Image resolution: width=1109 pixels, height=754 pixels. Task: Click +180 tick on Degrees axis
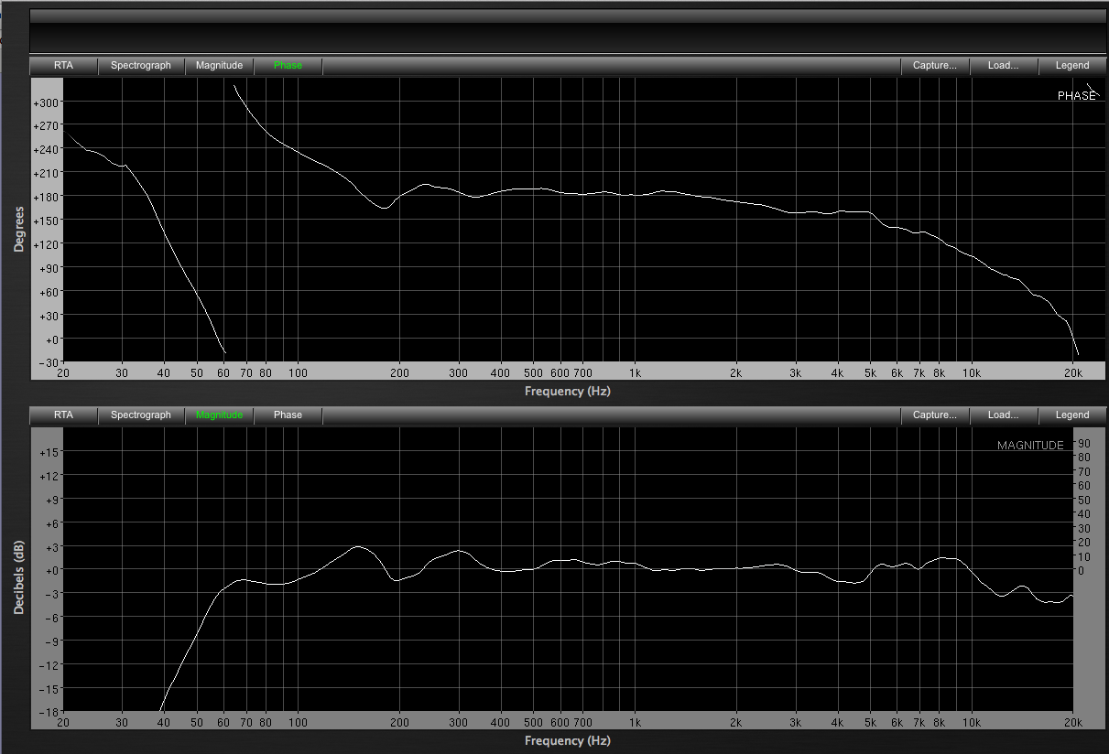point(46,197)
